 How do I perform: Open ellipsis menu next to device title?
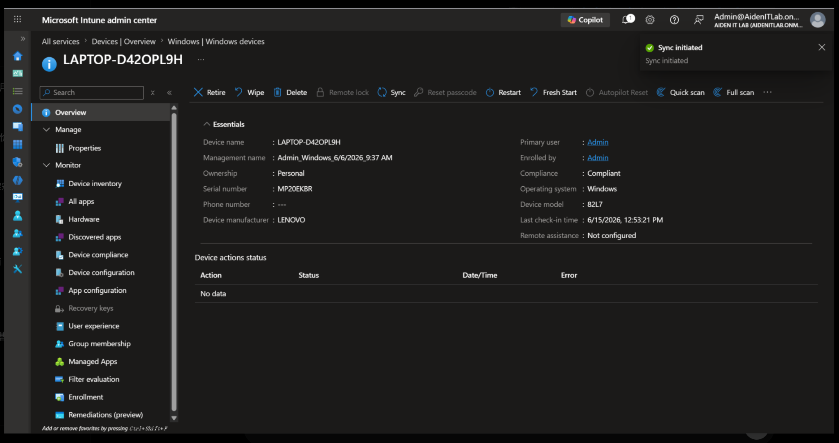(201, 60)
